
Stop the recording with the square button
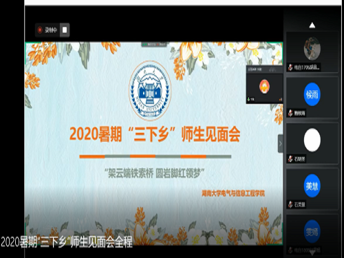pyautogui.click(x=65, y=30)
